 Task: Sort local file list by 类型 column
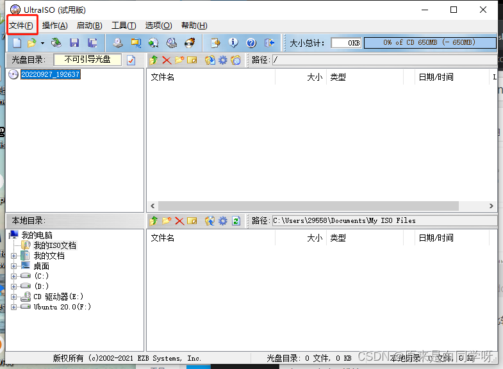pyautogui.click(x=365, y=238)
